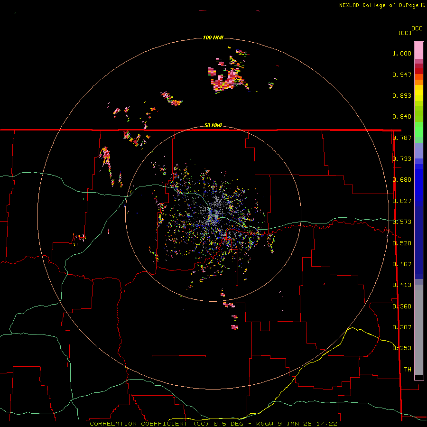The width and height of the screenshot is (427, 427).
Task: Click the TH threshold label on legend
Action: 408,370
